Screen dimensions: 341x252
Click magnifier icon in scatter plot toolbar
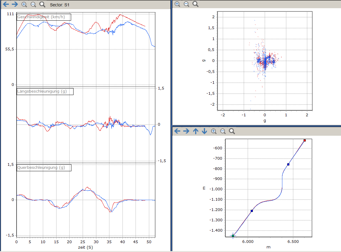(195, 4)
